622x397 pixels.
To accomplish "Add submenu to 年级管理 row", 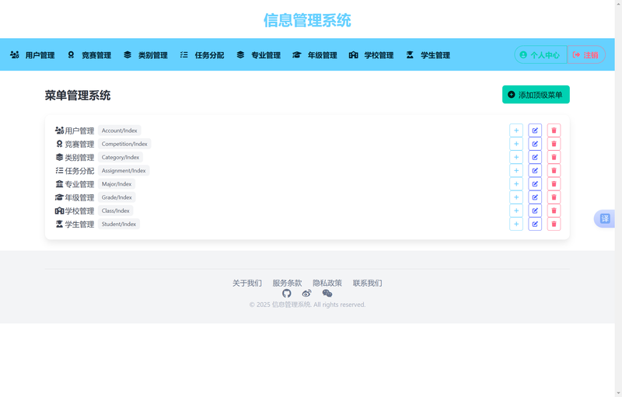I will click(x=516, y=197).
